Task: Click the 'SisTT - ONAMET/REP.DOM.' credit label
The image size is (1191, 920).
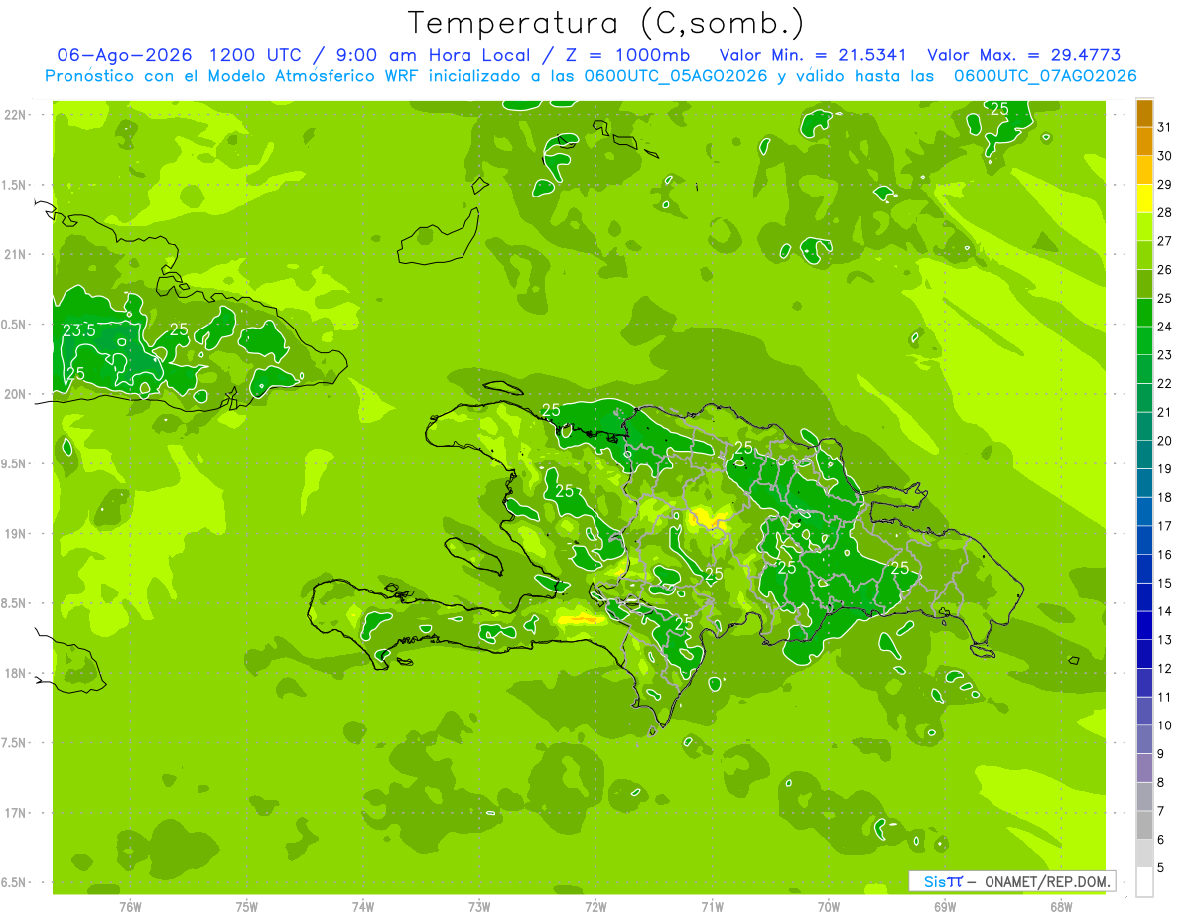Action: coord(1011,881)
